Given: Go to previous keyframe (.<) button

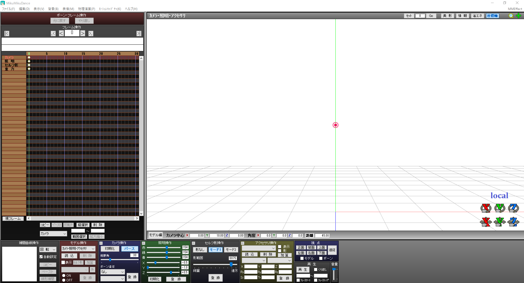Looking at the screenshot, I should [53, 34].
